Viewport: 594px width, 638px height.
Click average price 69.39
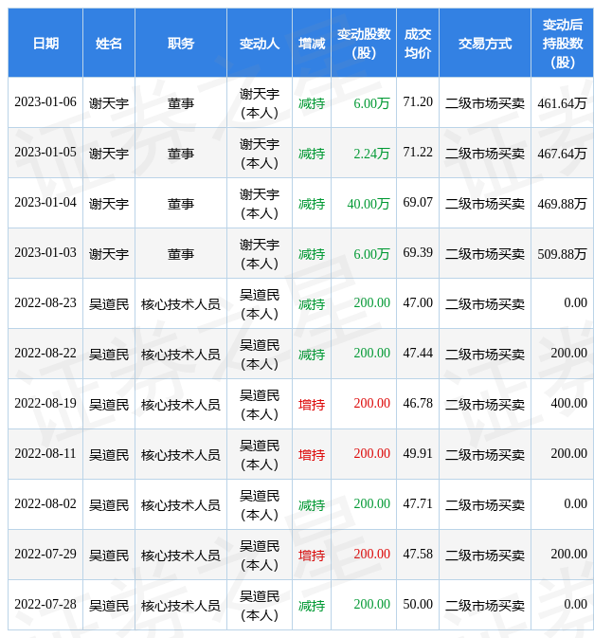pyautogui.click(x=418, y=253)
